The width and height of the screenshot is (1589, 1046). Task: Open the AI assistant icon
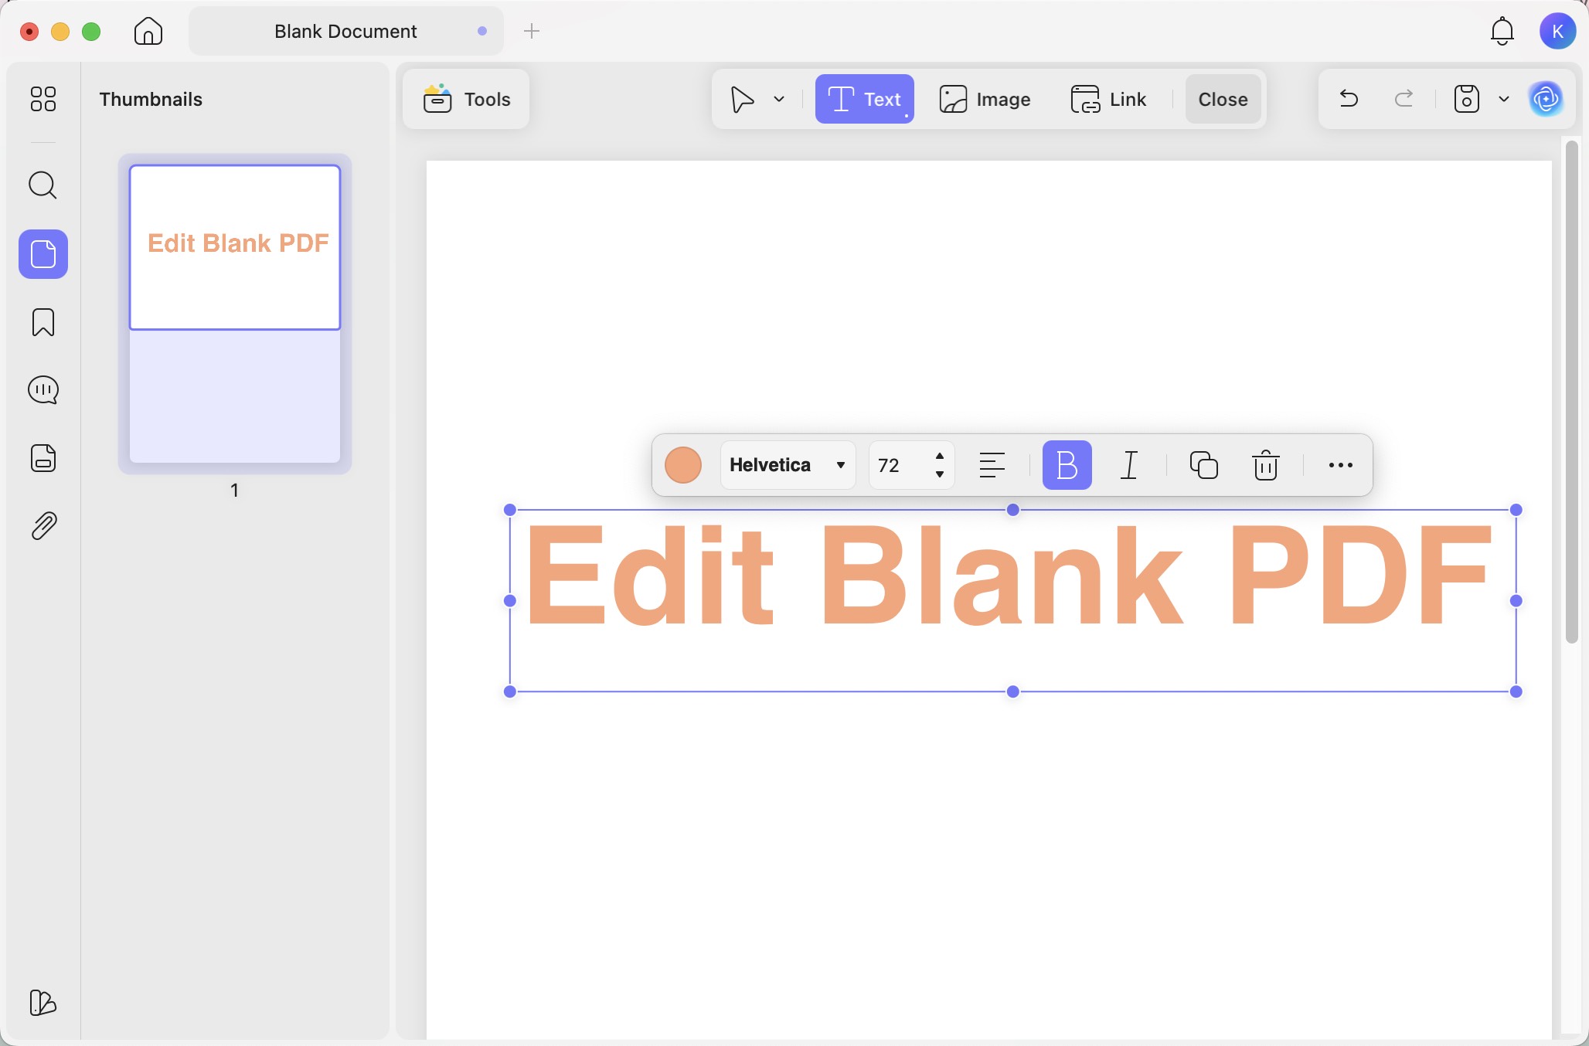pos(1546,99)
